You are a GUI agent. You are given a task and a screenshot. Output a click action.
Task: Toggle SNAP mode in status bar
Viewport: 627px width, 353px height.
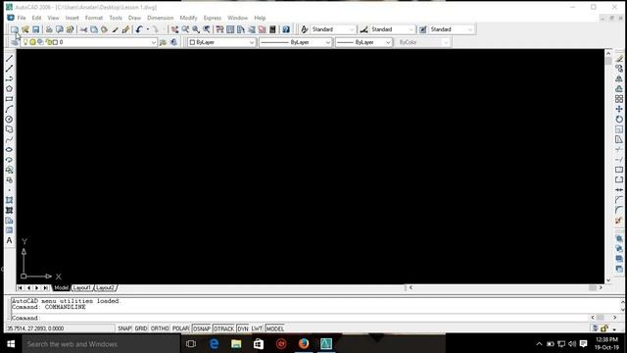click(124, 328)
